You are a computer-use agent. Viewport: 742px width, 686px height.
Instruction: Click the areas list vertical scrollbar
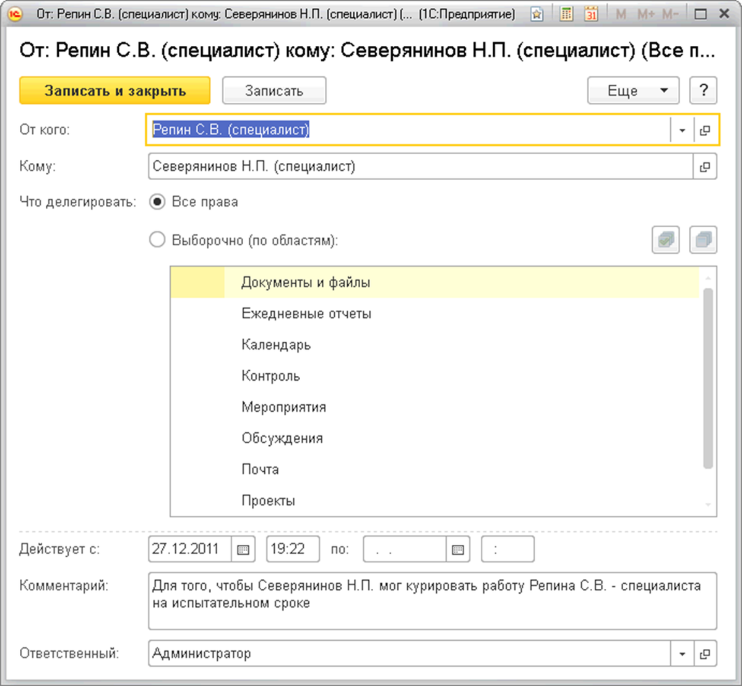point(708,378)
